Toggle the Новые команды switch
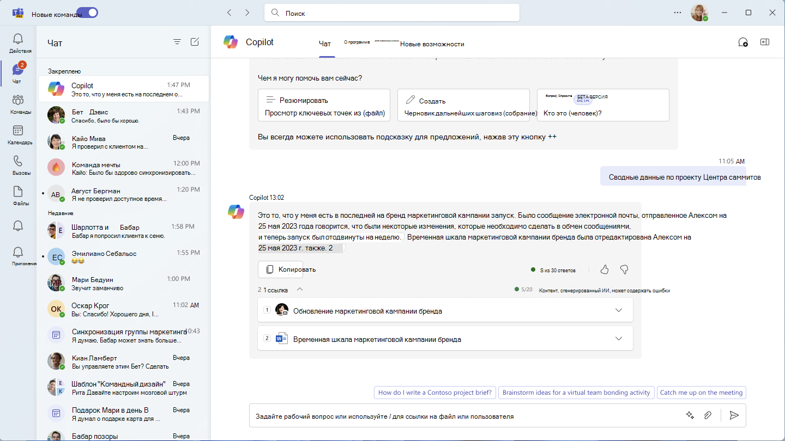 click(87, 13)
